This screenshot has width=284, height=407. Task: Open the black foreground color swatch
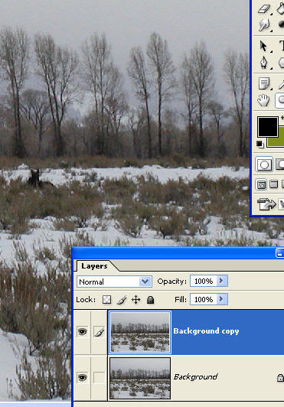tap(268, 127)
